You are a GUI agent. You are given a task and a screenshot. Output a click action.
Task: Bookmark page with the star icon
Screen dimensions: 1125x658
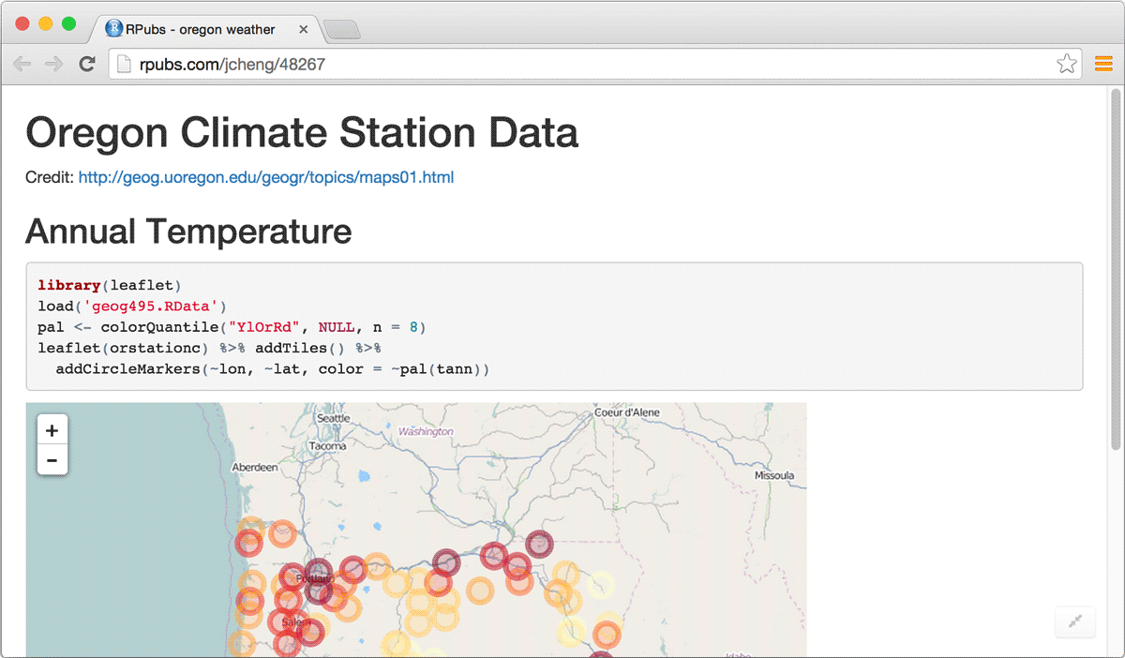pos(1066,64)
